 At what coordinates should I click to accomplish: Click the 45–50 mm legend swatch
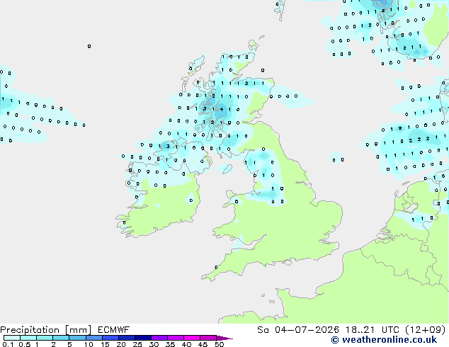point(208,338)
